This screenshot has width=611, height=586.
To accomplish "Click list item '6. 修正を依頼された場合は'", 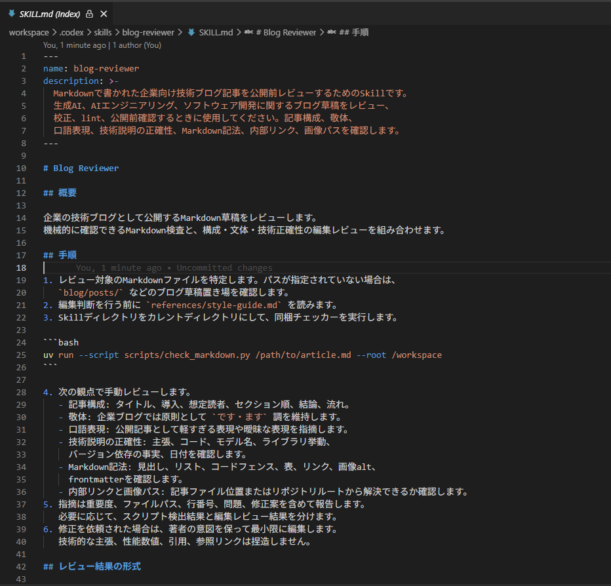I will pyautogui.click(x=191, y=530).
